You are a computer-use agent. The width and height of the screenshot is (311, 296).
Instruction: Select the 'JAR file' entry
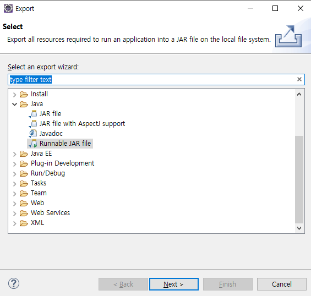click(x=50, y=114)
